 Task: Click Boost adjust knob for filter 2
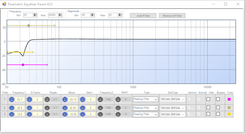tap(65, 108)
